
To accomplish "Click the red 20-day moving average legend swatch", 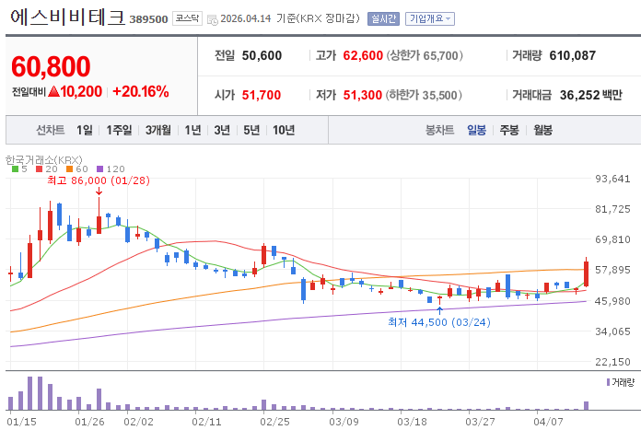I will pos(40,169).
